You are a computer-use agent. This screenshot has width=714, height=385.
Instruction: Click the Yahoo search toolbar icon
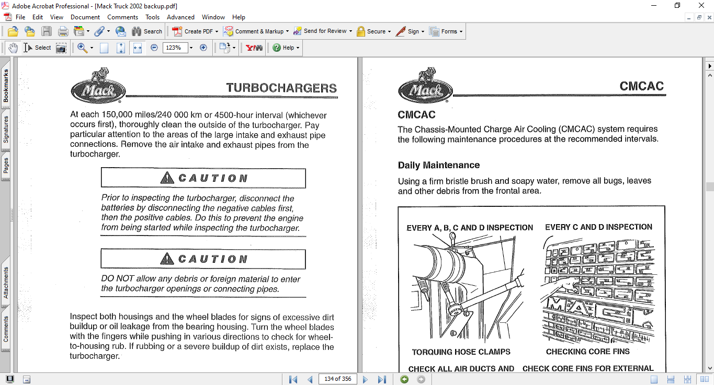pos(254,48)
